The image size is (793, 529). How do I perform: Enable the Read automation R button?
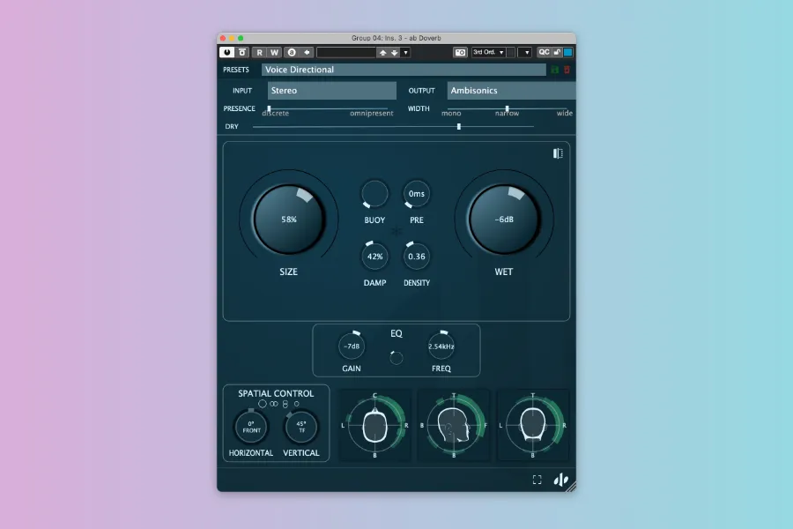click(x=260, y=52)
